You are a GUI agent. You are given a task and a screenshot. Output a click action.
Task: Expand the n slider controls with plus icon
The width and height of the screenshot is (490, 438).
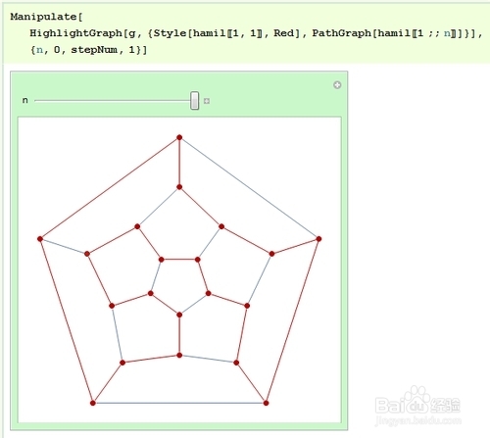(207, 101)
